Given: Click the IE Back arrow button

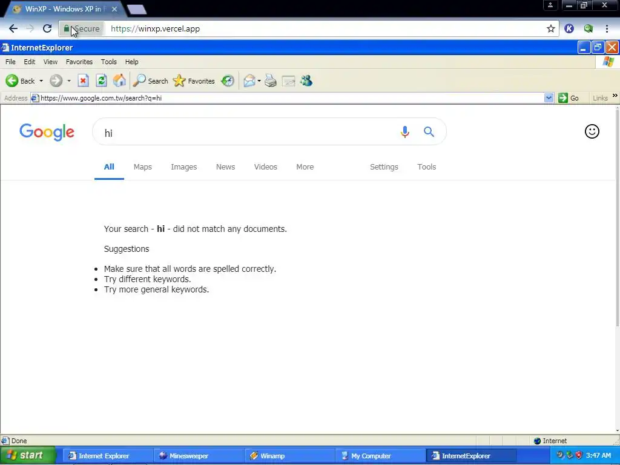Looking at the screenshot, I should (x=12, y=81).
